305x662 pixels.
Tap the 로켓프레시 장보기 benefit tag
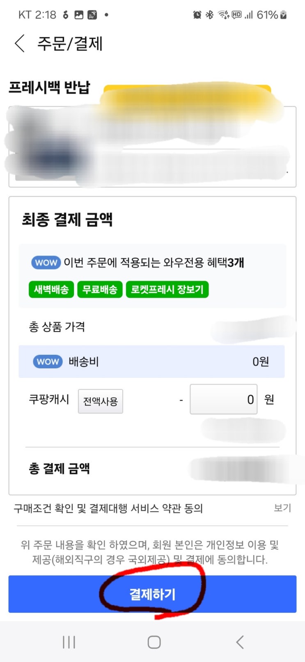coord(167,289)
